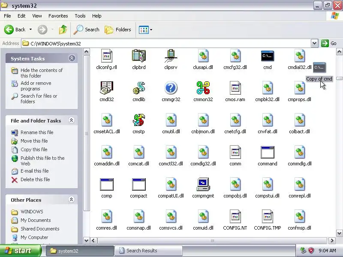Select the clipsrv file icon

click(171, 56)
